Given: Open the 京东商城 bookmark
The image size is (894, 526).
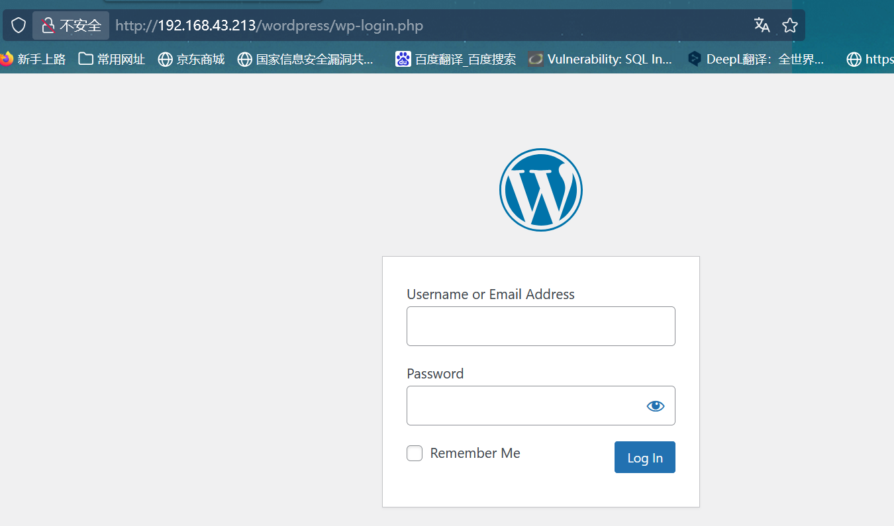Looking at the screenshot, I should pyautogui.click(x=191, y=60).
